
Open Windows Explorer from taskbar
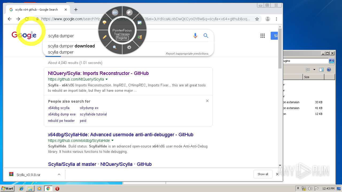[x=30, y=189]
